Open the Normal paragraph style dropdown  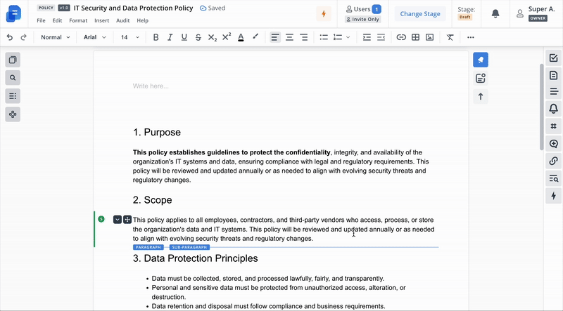tap(55, 37)
